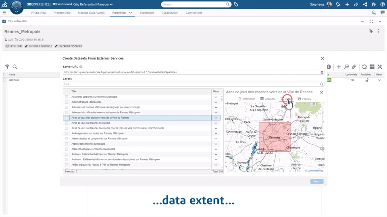Open the Experience tab
Image resolution: width=387 pixels, height=217 pixels.
click(x=147, y=12)
